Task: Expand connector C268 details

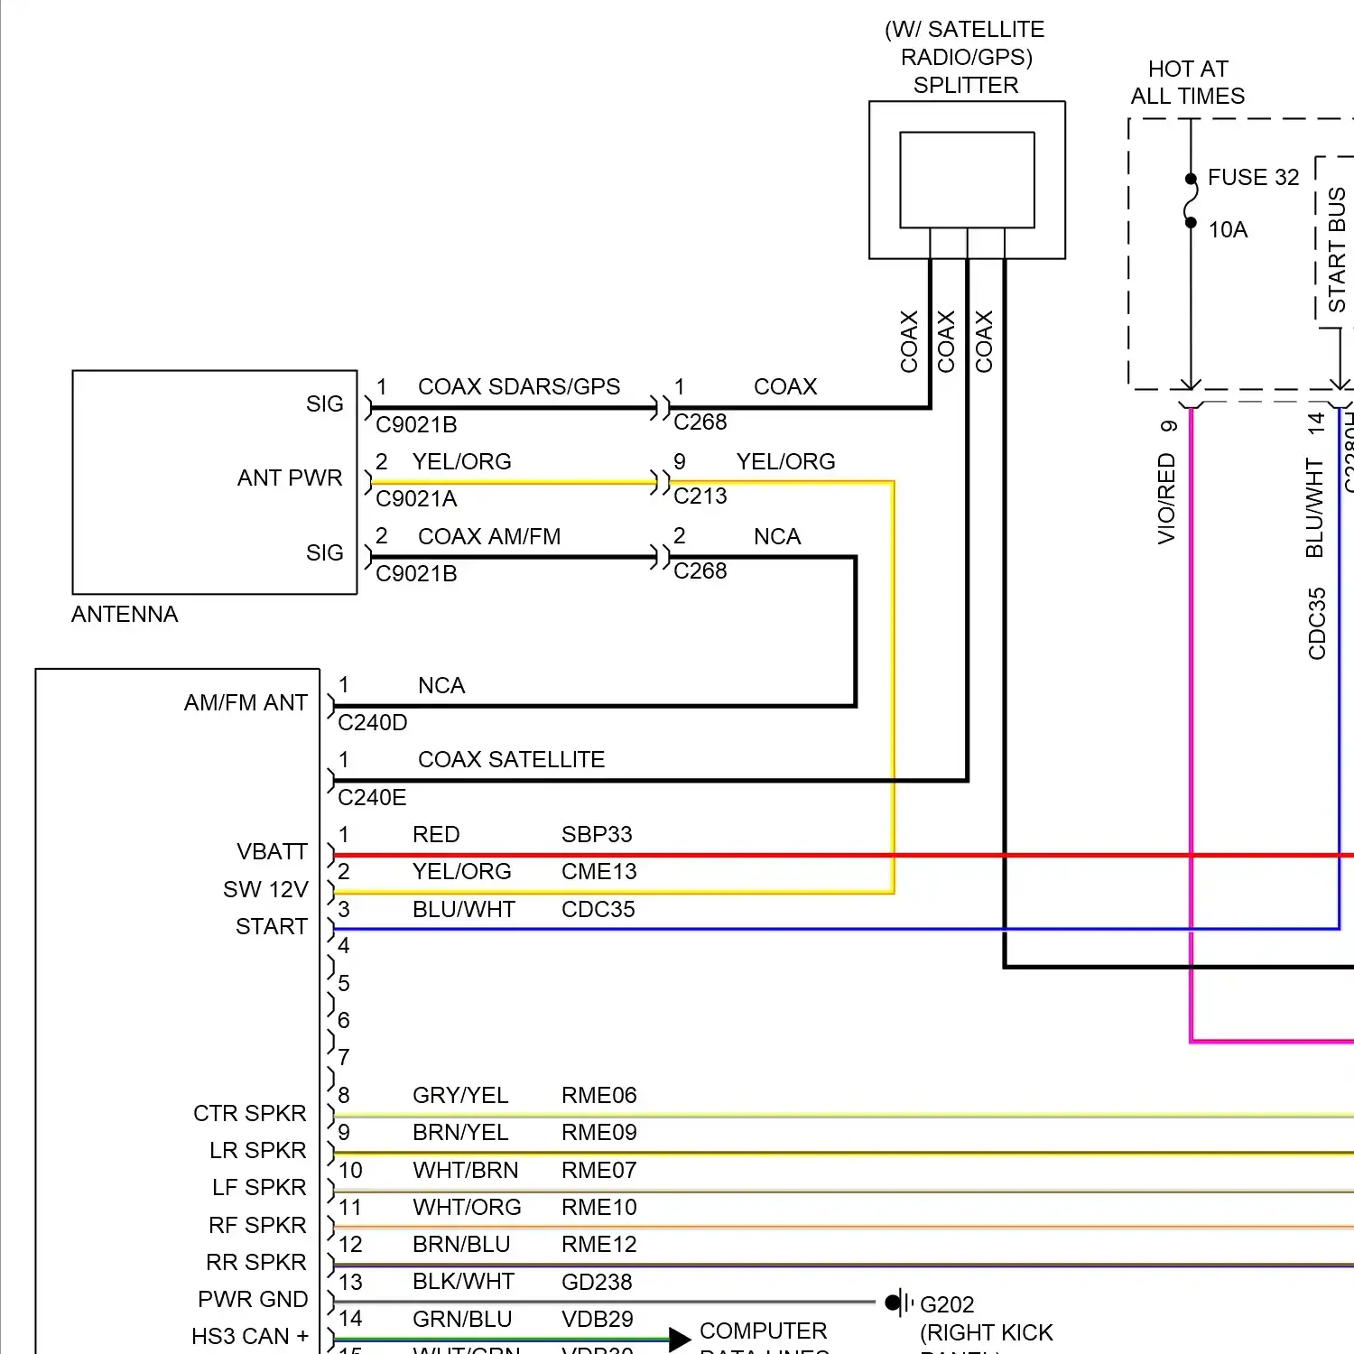Action: (x=700, y=421)
